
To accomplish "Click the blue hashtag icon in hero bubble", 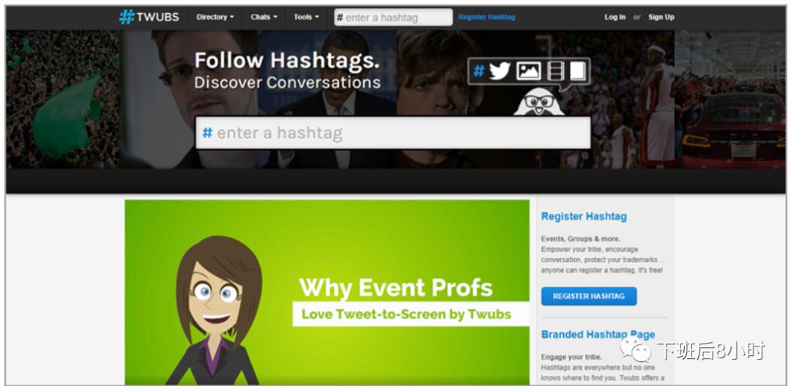I will click(x=479, y=72).
